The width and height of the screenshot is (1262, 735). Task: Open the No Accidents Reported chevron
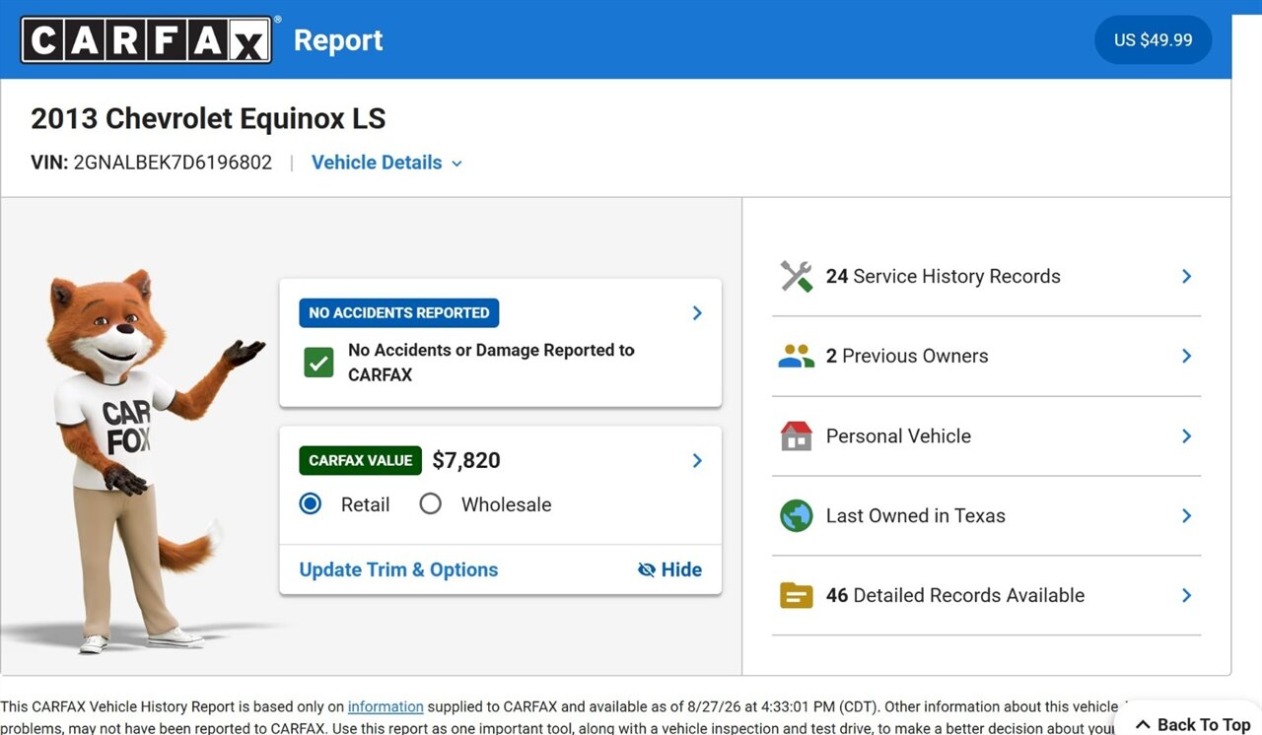697,312
